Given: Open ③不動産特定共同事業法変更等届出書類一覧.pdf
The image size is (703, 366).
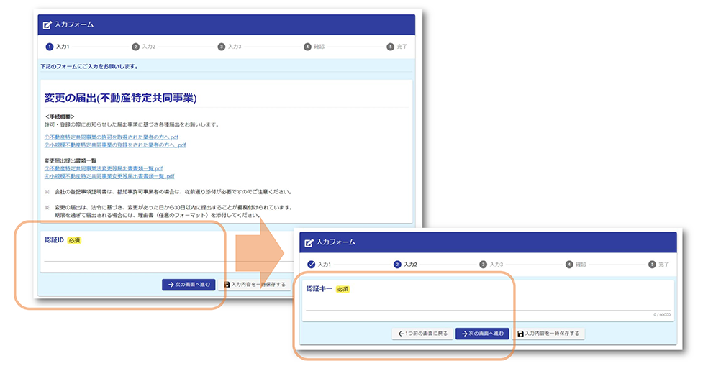Looking at the screenshot, I should 103,168.
